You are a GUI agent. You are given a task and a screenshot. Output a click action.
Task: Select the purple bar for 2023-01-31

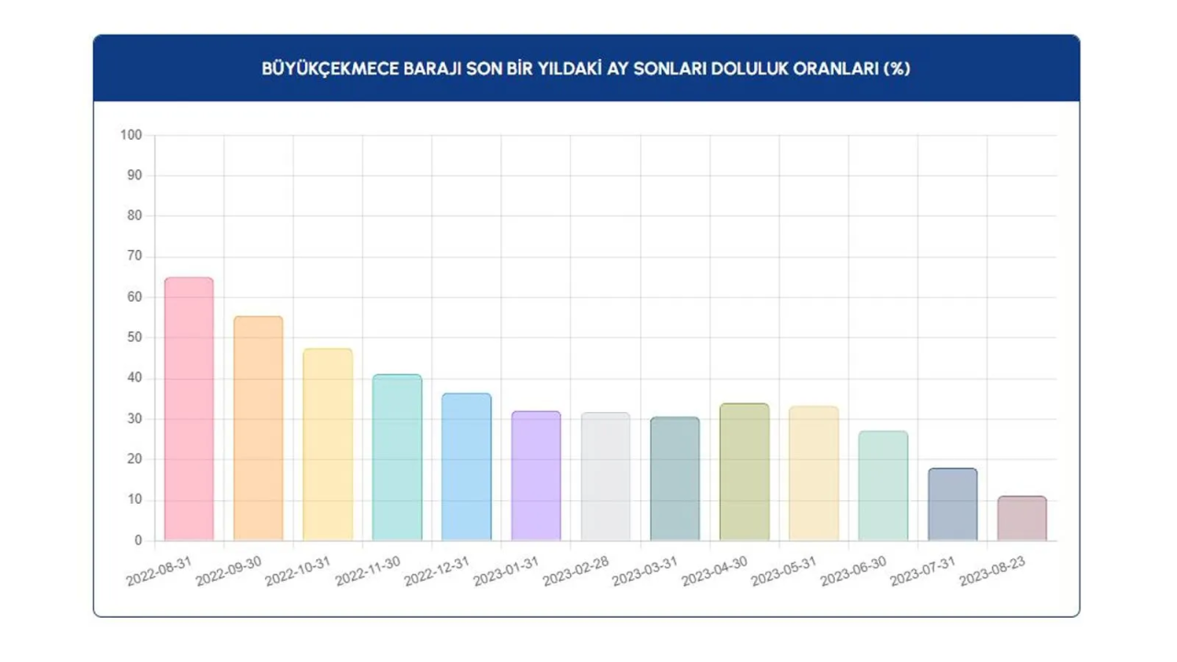(536, 476)
